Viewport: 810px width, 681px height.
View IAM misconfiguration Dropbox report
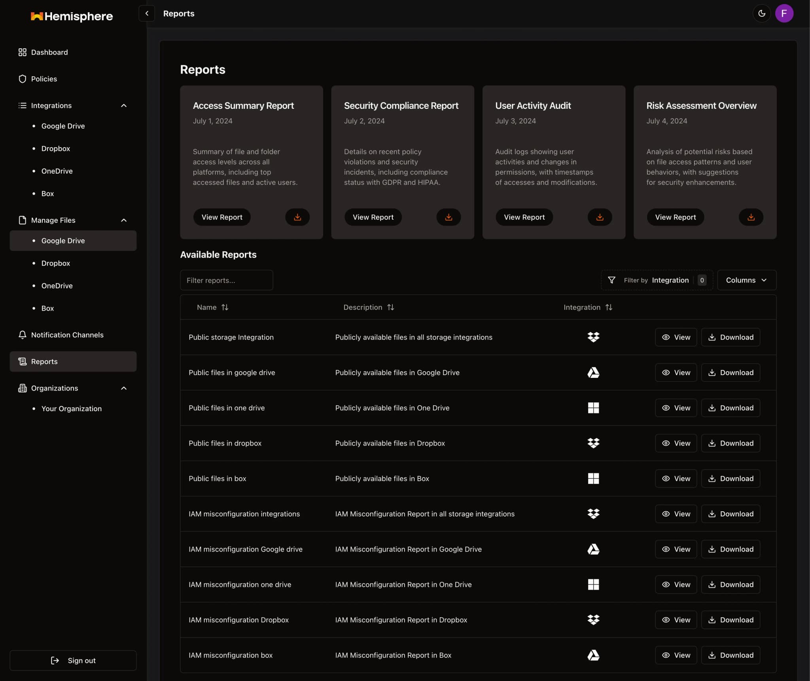click(x=676, y=620)
